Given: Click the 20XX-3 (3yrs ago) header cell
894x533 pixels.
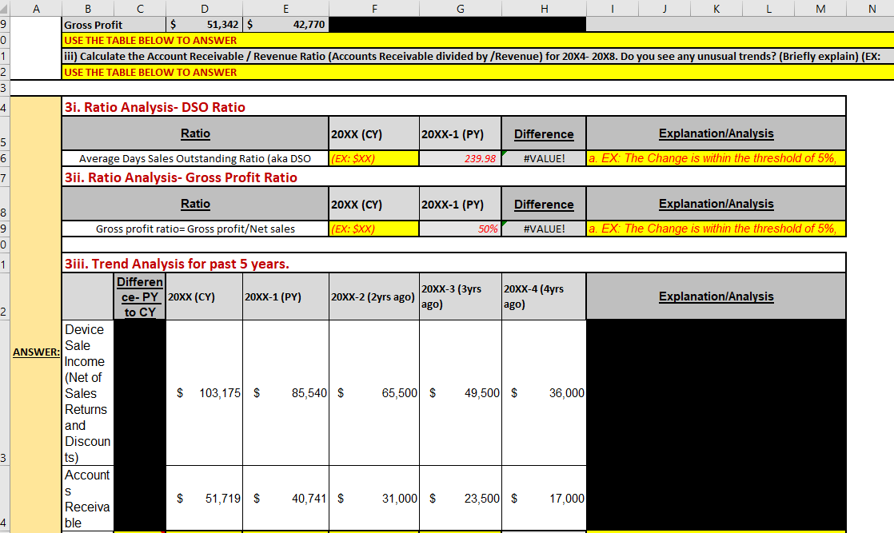Looking at the screenshot, I should coord(460,296).
